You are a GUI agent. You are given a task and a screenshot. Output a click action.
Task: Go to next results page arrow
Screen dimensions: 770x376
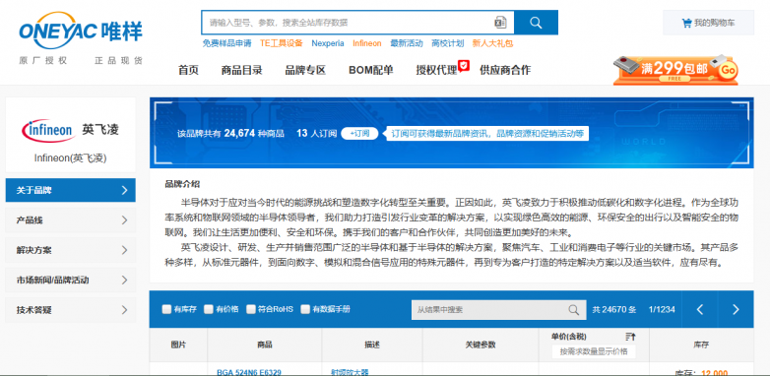click(x=736, y=309)
